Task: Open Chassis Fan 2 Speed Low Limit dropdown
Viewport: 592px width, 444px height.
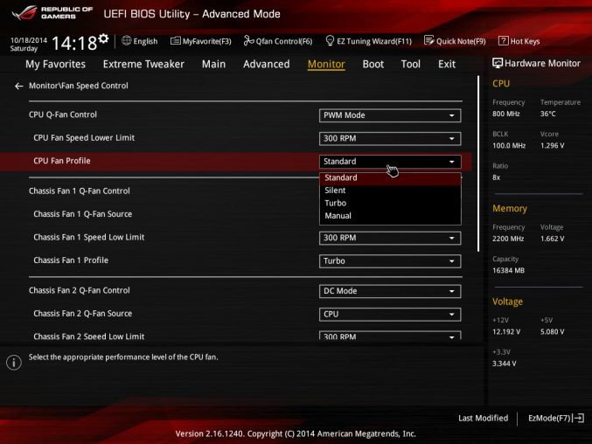Action: (390, 336)
